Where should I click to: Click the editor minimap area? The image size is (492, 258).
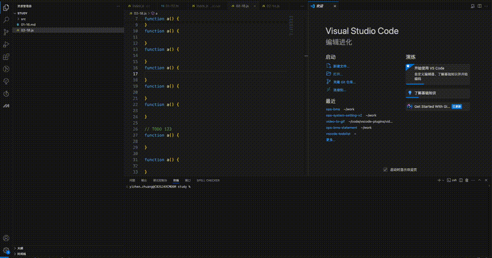point(291,25)
